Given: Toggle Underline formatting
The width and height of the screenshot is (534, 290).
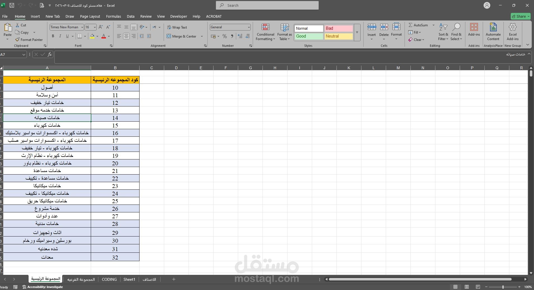Looking at the screenshot, I should 67,36.
